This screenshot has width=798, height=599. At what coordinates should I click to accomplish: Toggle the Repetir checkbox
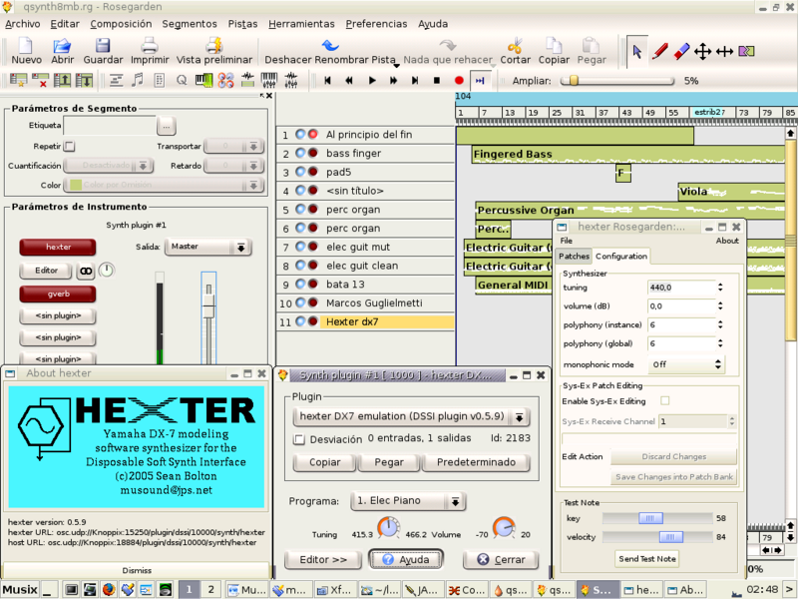pyautogui.click(x=70, y=146)
